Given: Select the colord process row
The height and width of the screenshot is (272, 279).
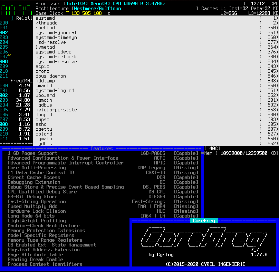Looking at the screenshot, I should [156, 134].
